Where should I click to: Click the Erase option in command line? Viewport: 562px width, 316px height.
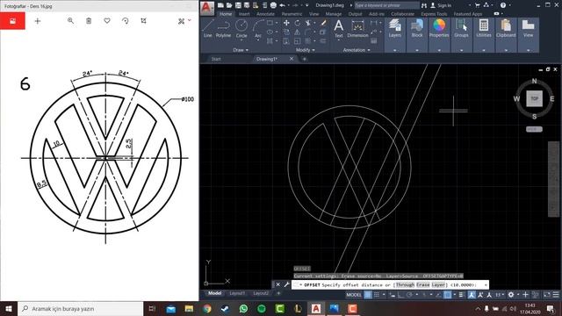[423, 284]
